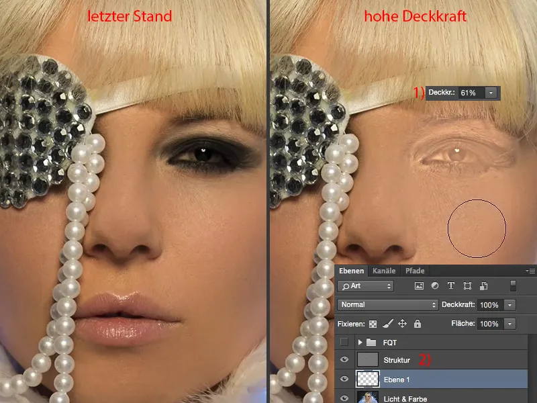Screen dimensions: 537x403
Task: Filter layers by shape icon
Action: pos(467,286)
